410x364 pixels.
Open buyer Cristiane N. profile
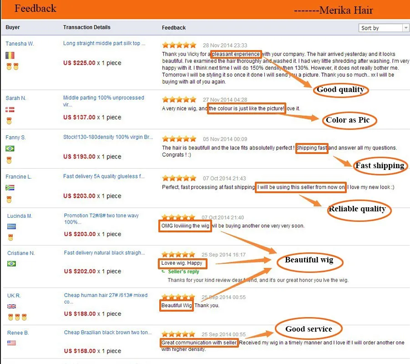point(21,253)
